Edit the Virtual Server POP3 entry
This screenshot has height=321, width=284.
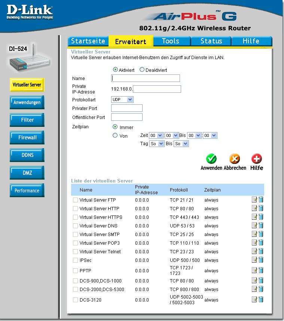(254, 242)
